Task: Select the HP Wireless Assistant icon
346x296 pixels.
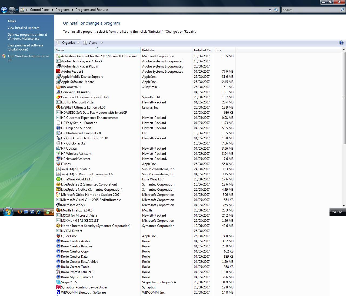Action: pyautogui.click(x=58, y=154)
